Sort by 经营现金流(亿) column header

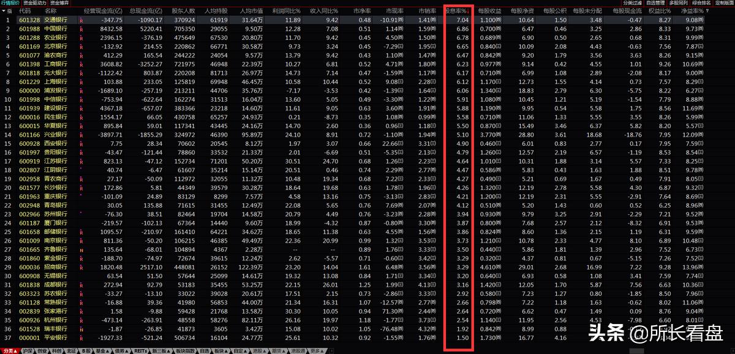click(102, 11)
